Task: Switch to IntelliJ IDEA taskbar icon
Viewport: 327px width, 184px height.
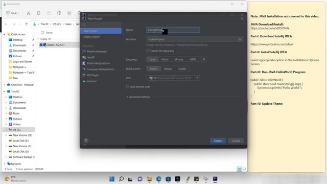Action: [x=215, y=179]
